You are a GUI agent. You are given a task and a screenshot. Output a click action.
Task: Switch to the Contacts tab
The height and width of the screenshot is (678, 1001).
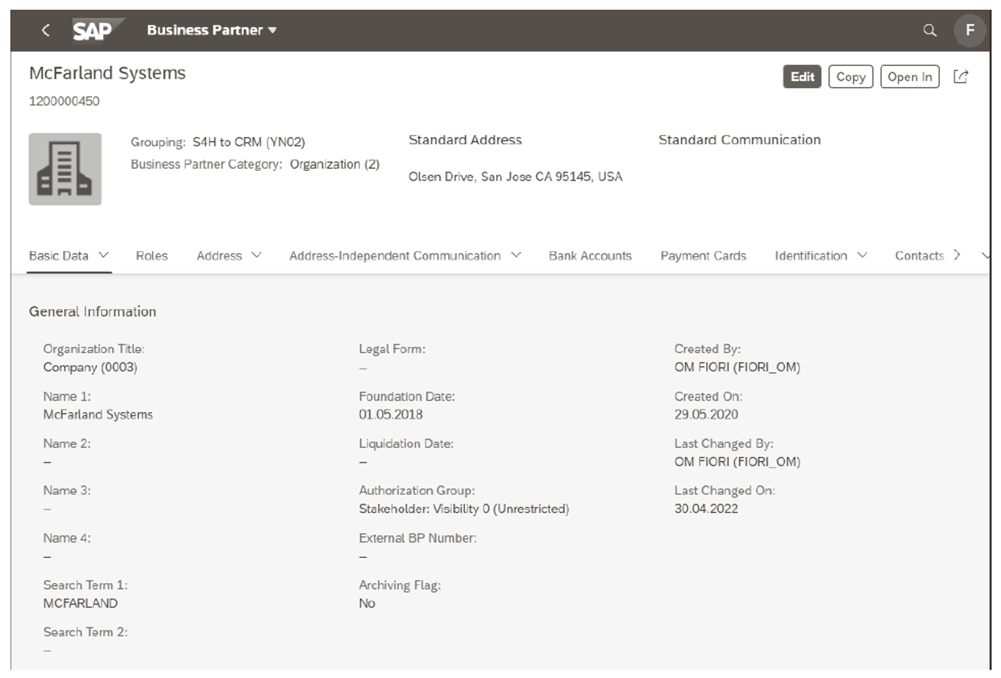coord(919,256)
